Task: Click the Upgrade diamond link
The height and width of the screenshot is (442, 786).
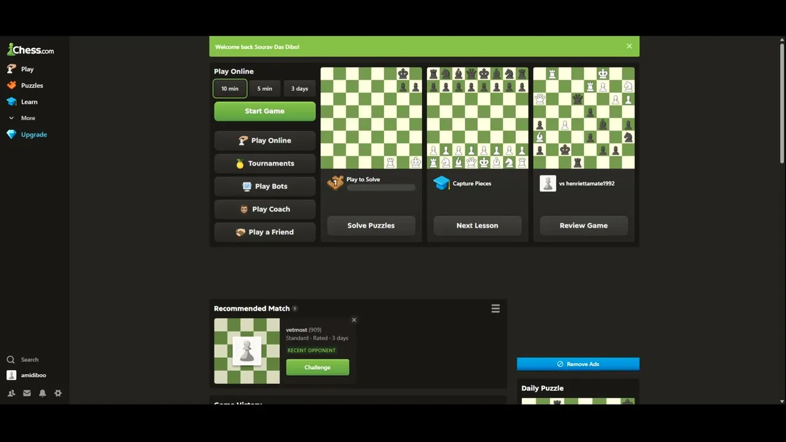Action: [27, 134]
